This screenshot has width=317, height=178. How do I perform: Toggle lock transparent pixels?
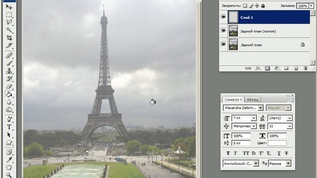(x=245, y=5)
